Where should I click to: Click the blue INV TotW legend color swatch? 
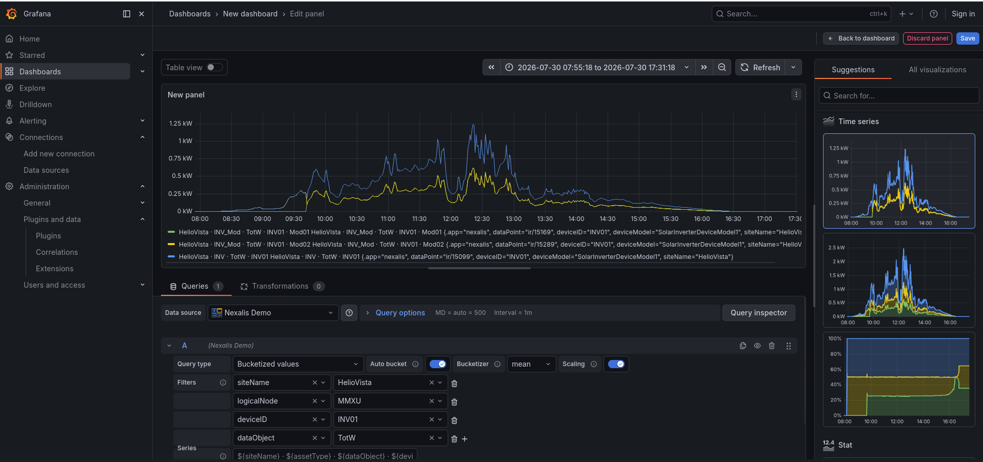171,257
